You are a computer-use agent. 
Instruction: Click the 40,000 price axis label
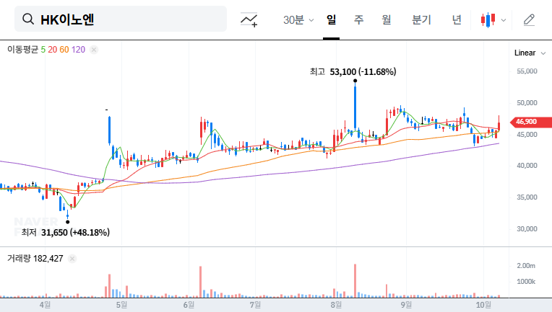pos(527,165)
